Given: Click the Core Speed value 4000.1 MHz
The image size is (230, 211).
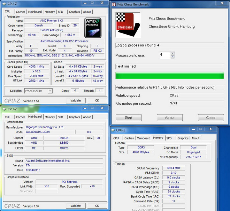Looking at the screenshot, I should click(x=36, y=66).
